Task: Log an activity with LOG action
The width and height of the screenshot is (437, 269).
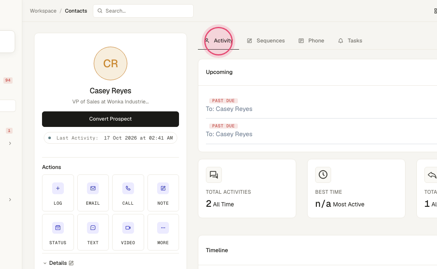Action: tap(58, 193)
